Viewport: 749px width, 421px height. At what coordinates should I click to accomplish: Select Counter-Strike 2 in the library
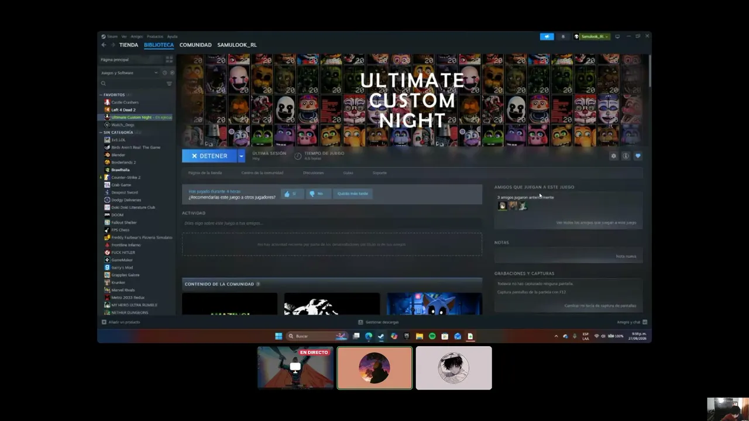(126, 178)
